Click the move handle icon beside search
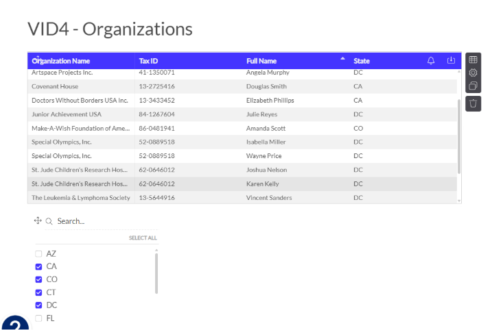This screenshot has height=330, width=503. (38, 220)
